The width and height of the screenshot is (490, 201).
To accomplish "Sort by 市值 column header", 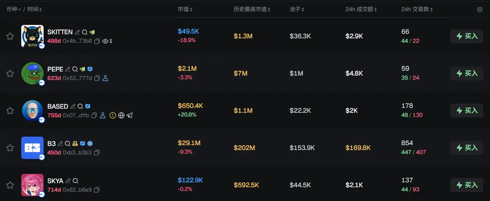I will click(x=185, y=9).
